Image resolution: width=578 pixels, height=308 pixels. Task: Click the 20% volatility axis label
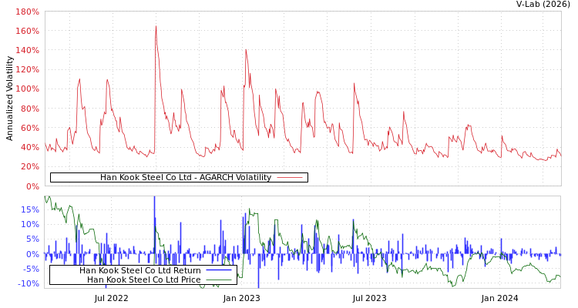pos(29,166)
